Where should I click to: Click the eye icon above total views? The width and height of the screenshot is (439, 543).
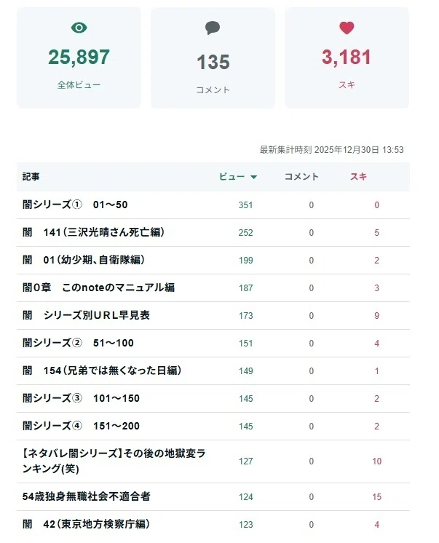click(79, 28)
